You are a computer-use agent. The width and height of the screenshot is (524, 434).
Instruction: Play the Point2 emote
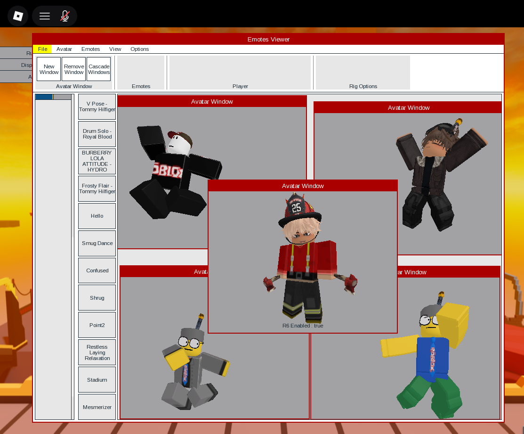tap(97, 325)
